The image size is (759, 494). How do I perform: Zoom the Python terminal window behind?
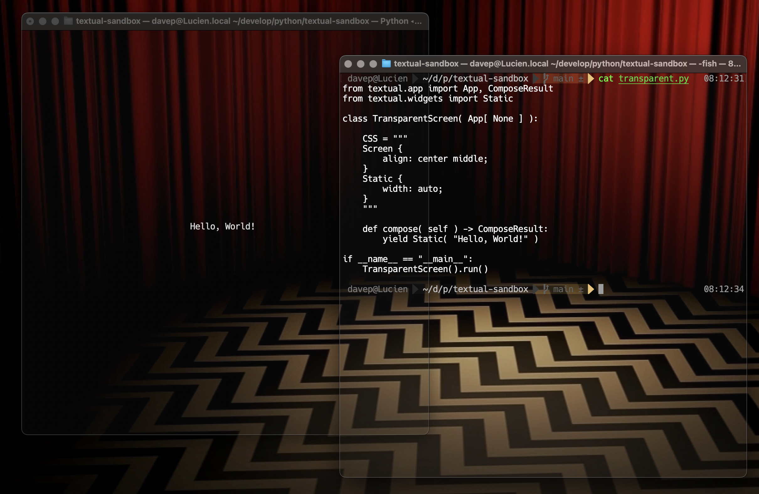tap(55, 21)
